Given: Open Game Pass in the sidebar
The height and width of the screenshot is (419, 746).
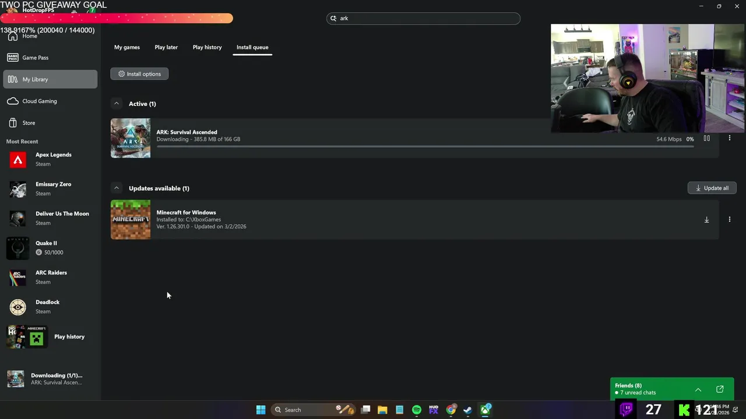Looking at the screenshot, I should click(50, 58).
